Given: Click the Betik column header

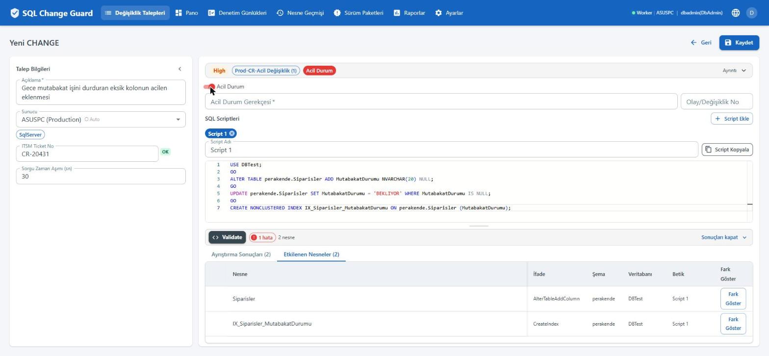Looking at the screenshot, I should point(678,274).
